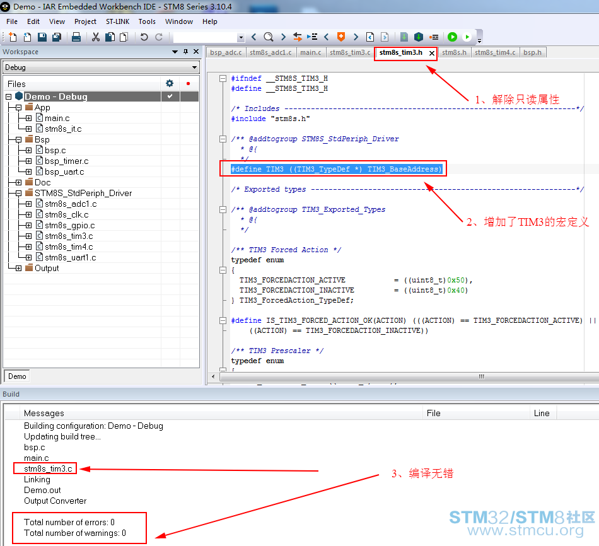Click the Navigate Backward page icon

tap(369, 37)
